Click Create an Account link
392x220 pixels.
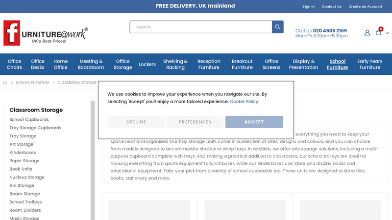point(365,6)
